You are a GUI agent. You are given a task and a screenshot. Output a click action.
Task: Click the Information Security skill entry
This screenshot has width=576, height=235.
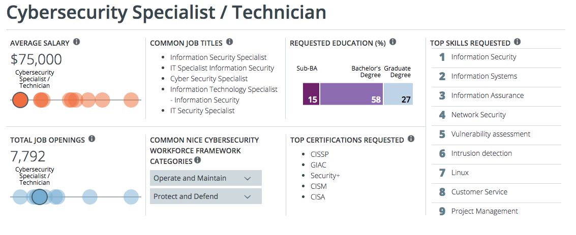tap(483, 57)
